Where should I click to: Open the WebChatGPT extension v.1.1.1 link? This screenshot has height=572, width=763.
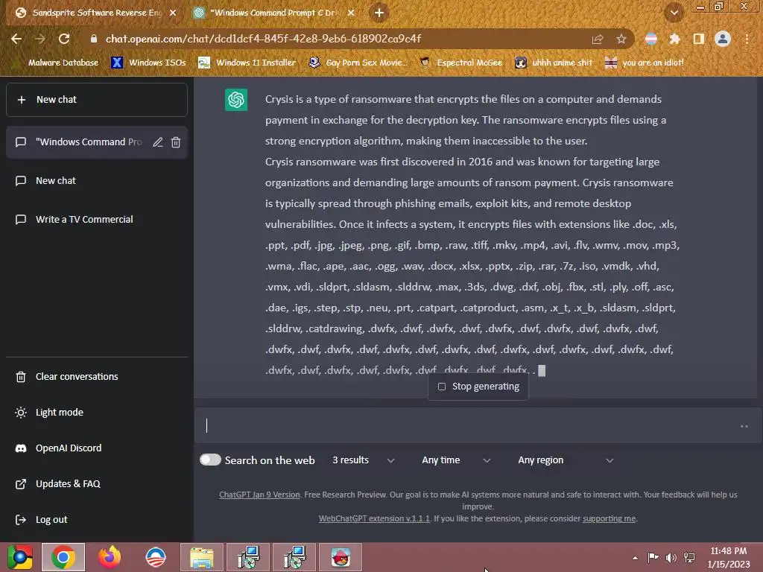pos(374,518)
